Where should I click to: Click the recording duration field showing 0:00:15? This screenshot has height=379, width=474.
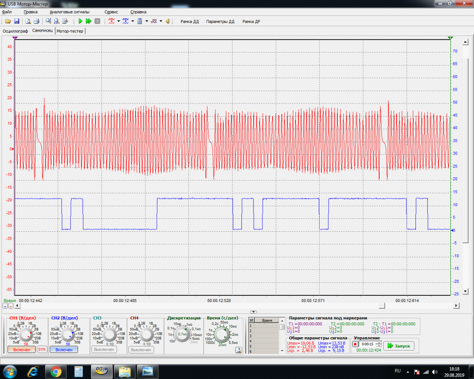(367, 344)
